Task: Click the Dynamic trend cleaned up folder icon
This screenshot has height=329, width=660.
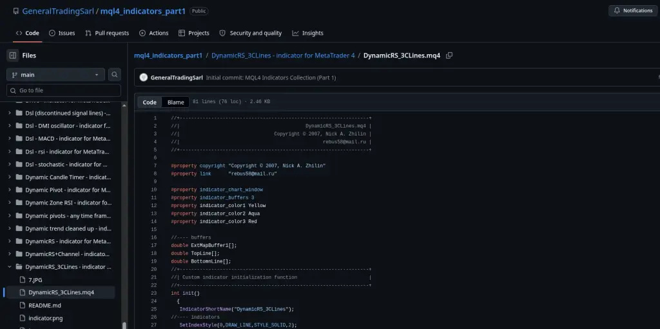Action: [19, 228]
